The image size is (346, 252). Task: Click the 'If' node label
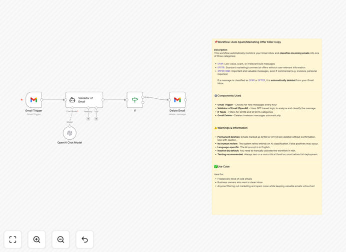[135, 111]
